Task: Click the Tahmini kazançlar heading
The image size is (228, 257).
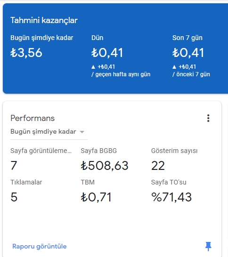Action: [44, 21]
